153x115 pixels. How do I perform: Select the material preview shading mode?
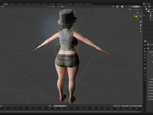tap(137, 7)
